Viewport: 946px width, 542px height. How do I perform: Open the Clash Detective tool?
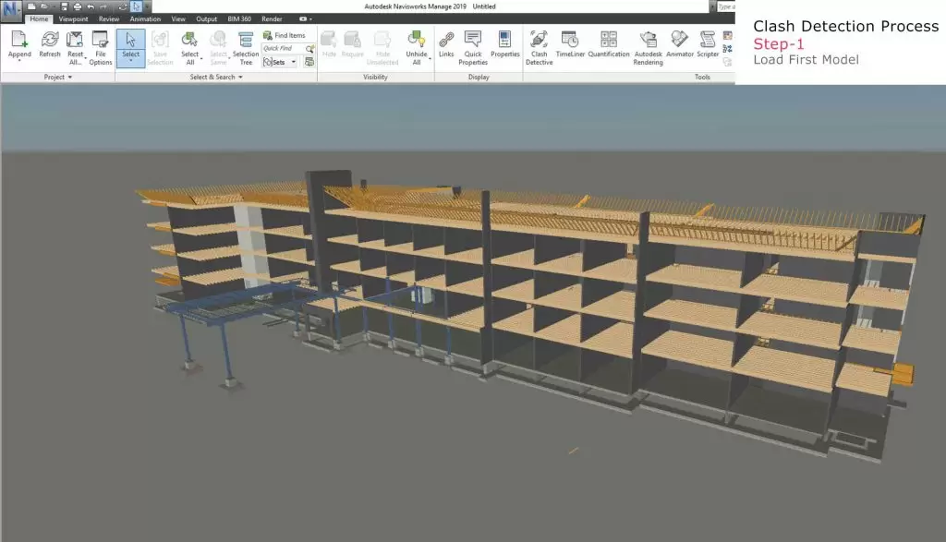click(x=539, y=45)
